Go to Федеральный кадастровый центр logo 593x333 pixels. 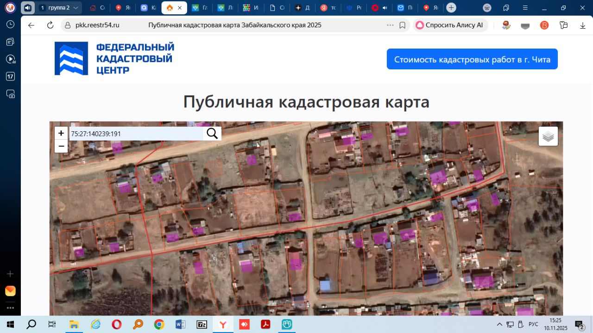pyautogui.click(x=114, y=58)
